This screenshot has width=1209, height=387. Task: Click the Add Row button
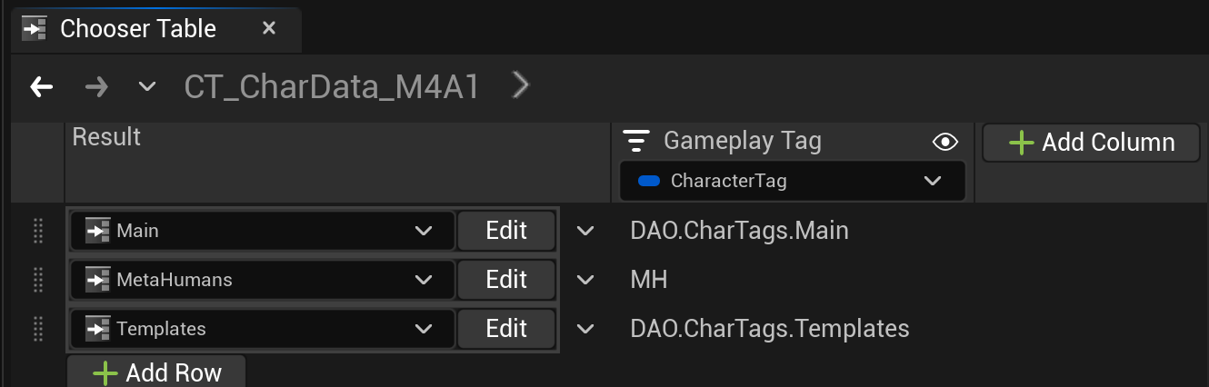[156, 372]
